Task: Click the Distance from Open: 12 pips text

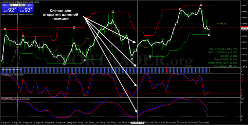Action: pos(223,63)
